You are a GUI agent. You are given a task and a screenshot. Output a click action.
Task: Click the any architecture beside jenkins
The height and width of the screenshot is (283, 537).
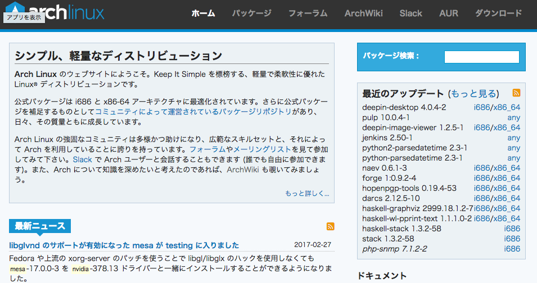click(514, 138)
